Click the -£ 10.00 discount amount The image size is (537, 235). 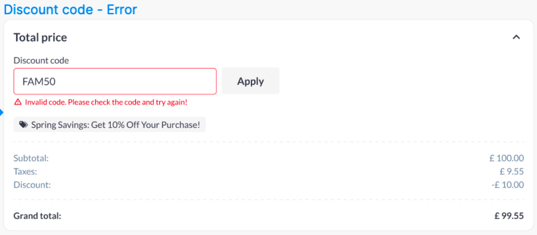point(507,185)
